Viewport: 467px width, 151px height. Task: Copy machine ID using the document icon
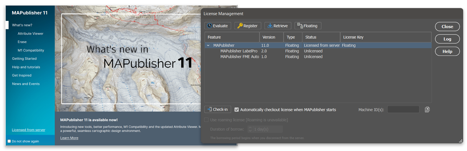coord(427,109)
